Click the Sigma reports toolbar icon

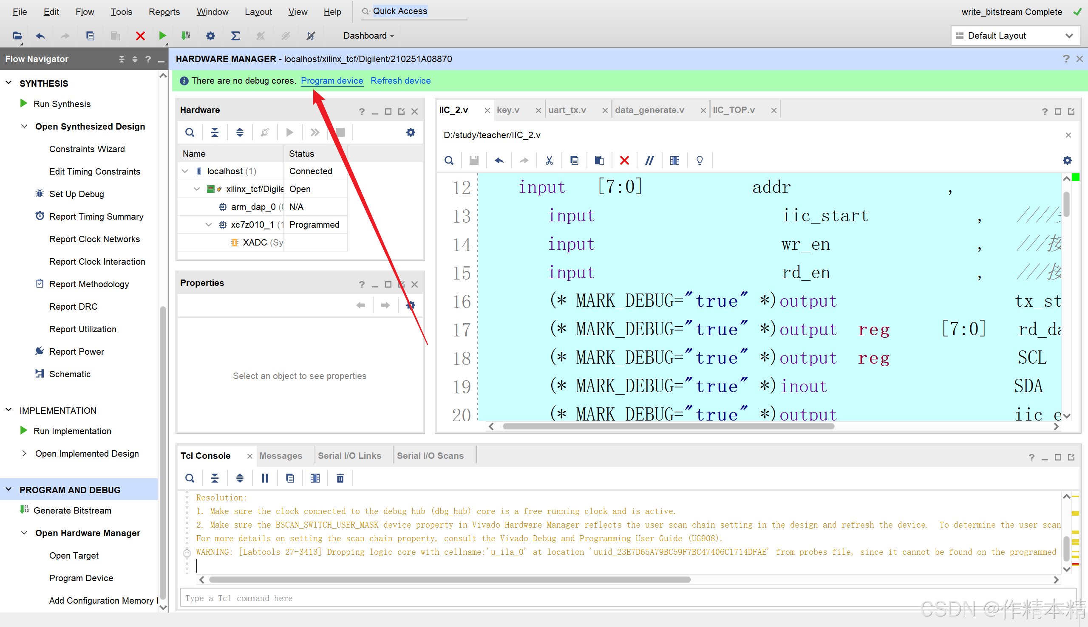point(235,36)
